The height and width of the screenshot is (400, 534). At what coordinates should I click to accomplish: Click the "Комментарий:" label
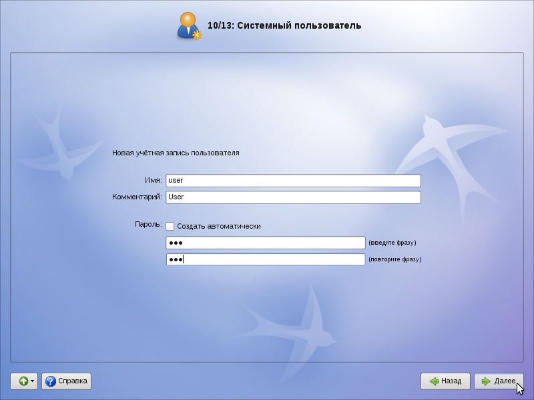pyautogui.click(x=137, y=197)
